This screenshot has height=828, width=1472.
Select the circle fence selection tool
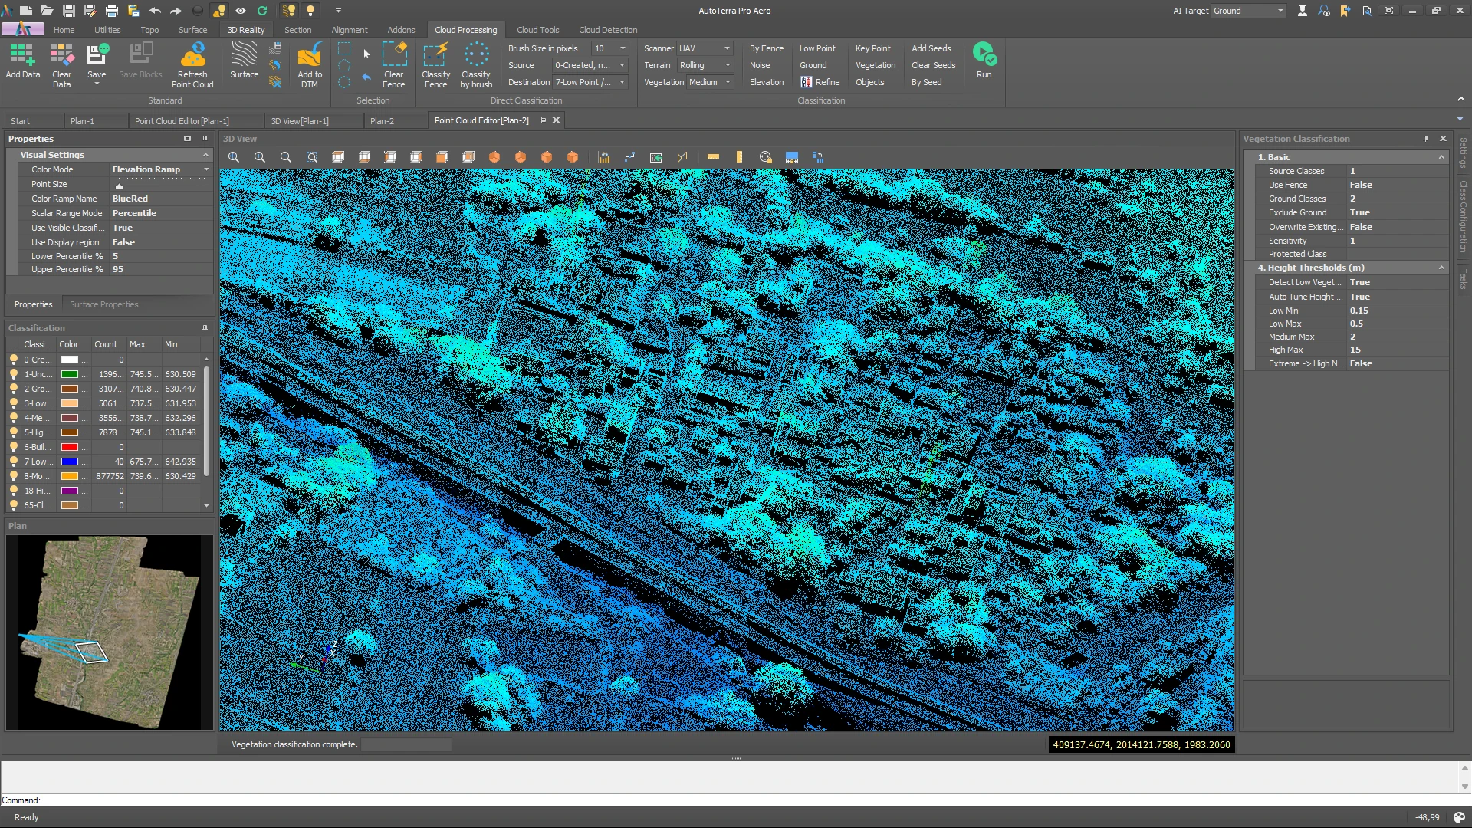344,82
